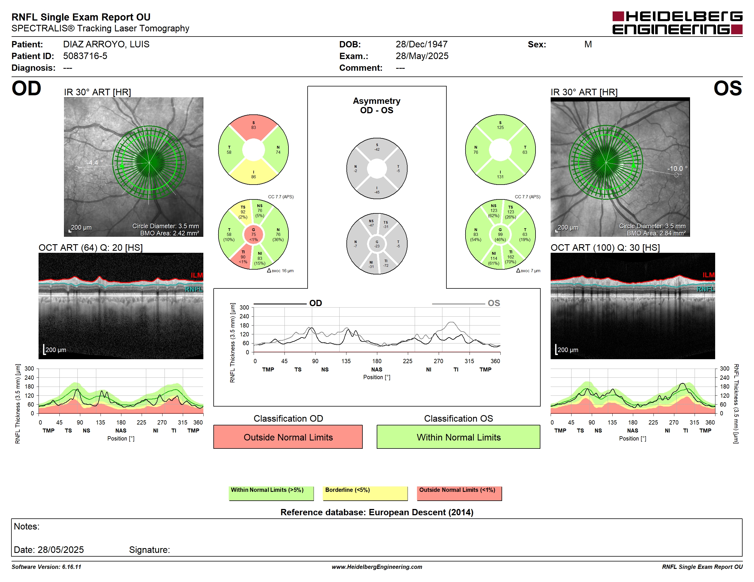Click the 'Software Version: 6.16.11' footer text
The width and height of the screenshot is (754, 582).
pos(46,567)
